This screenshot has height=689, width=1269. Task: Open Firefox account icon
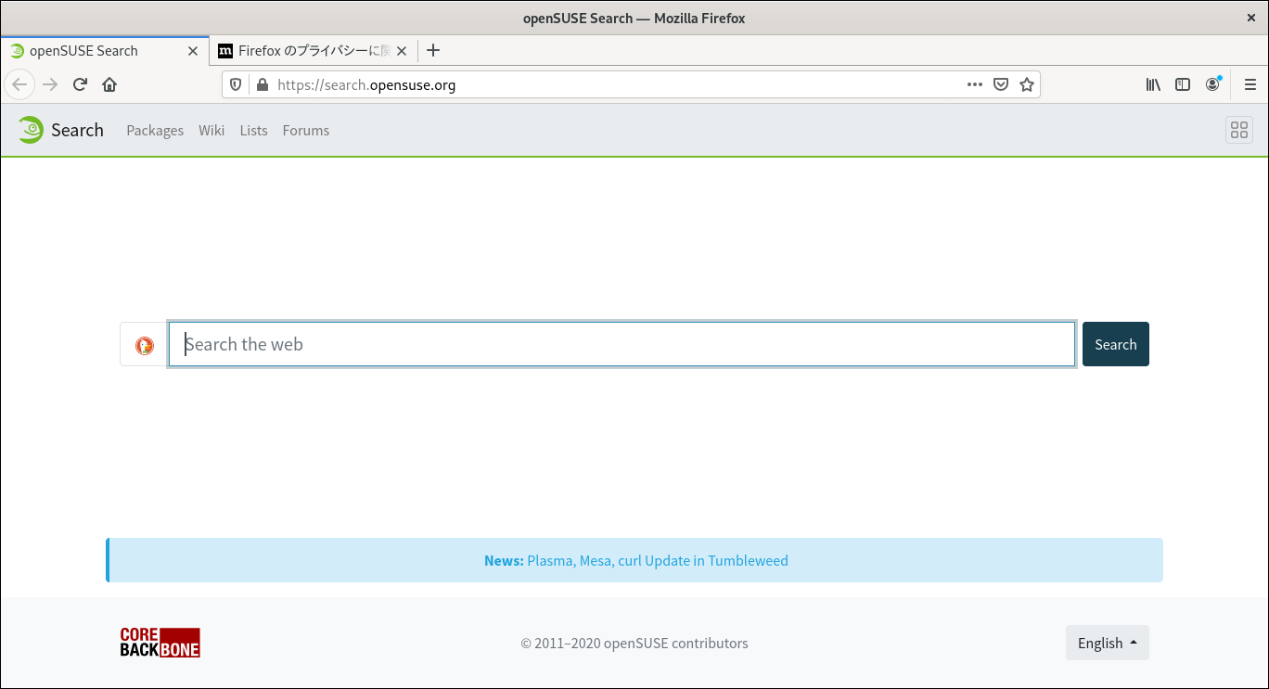point(1212,84)
